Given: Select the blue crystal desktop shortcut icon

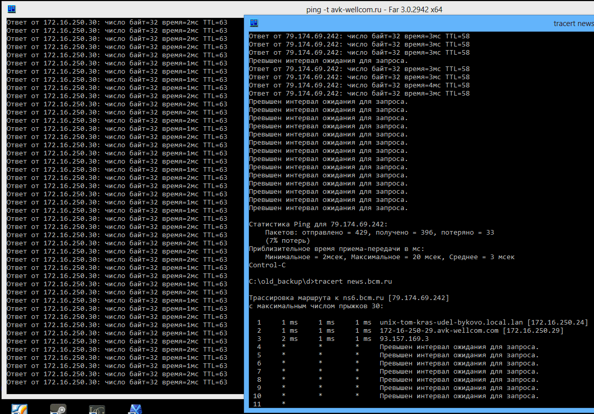Looking at the screenshot, I should [135, 409].
